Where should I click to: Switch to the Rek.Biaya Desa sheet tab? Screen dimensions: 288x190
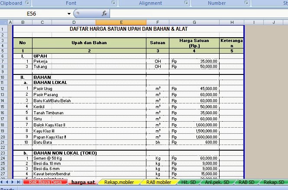coord(45,182)
